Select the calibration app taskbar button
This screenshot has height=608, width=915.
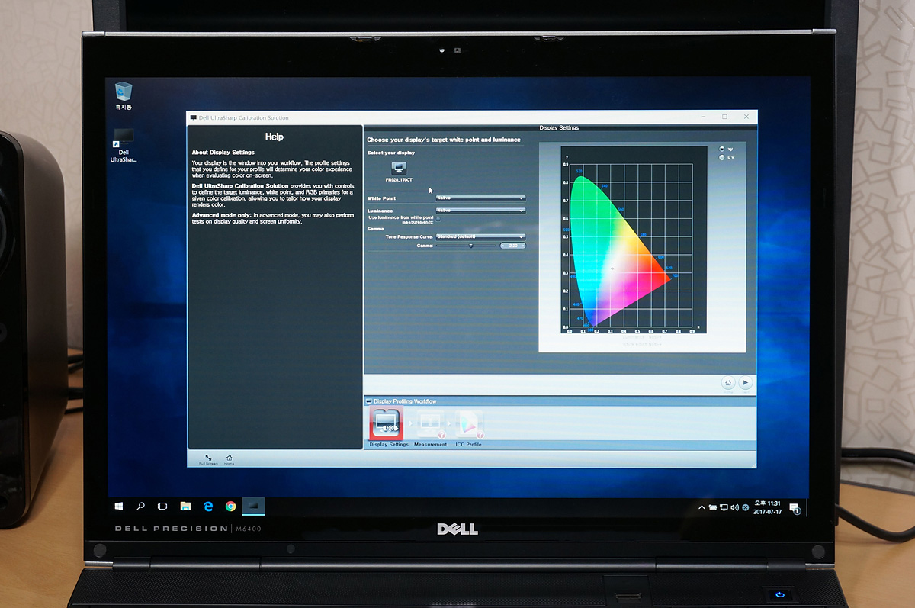(x=252, y=506)
